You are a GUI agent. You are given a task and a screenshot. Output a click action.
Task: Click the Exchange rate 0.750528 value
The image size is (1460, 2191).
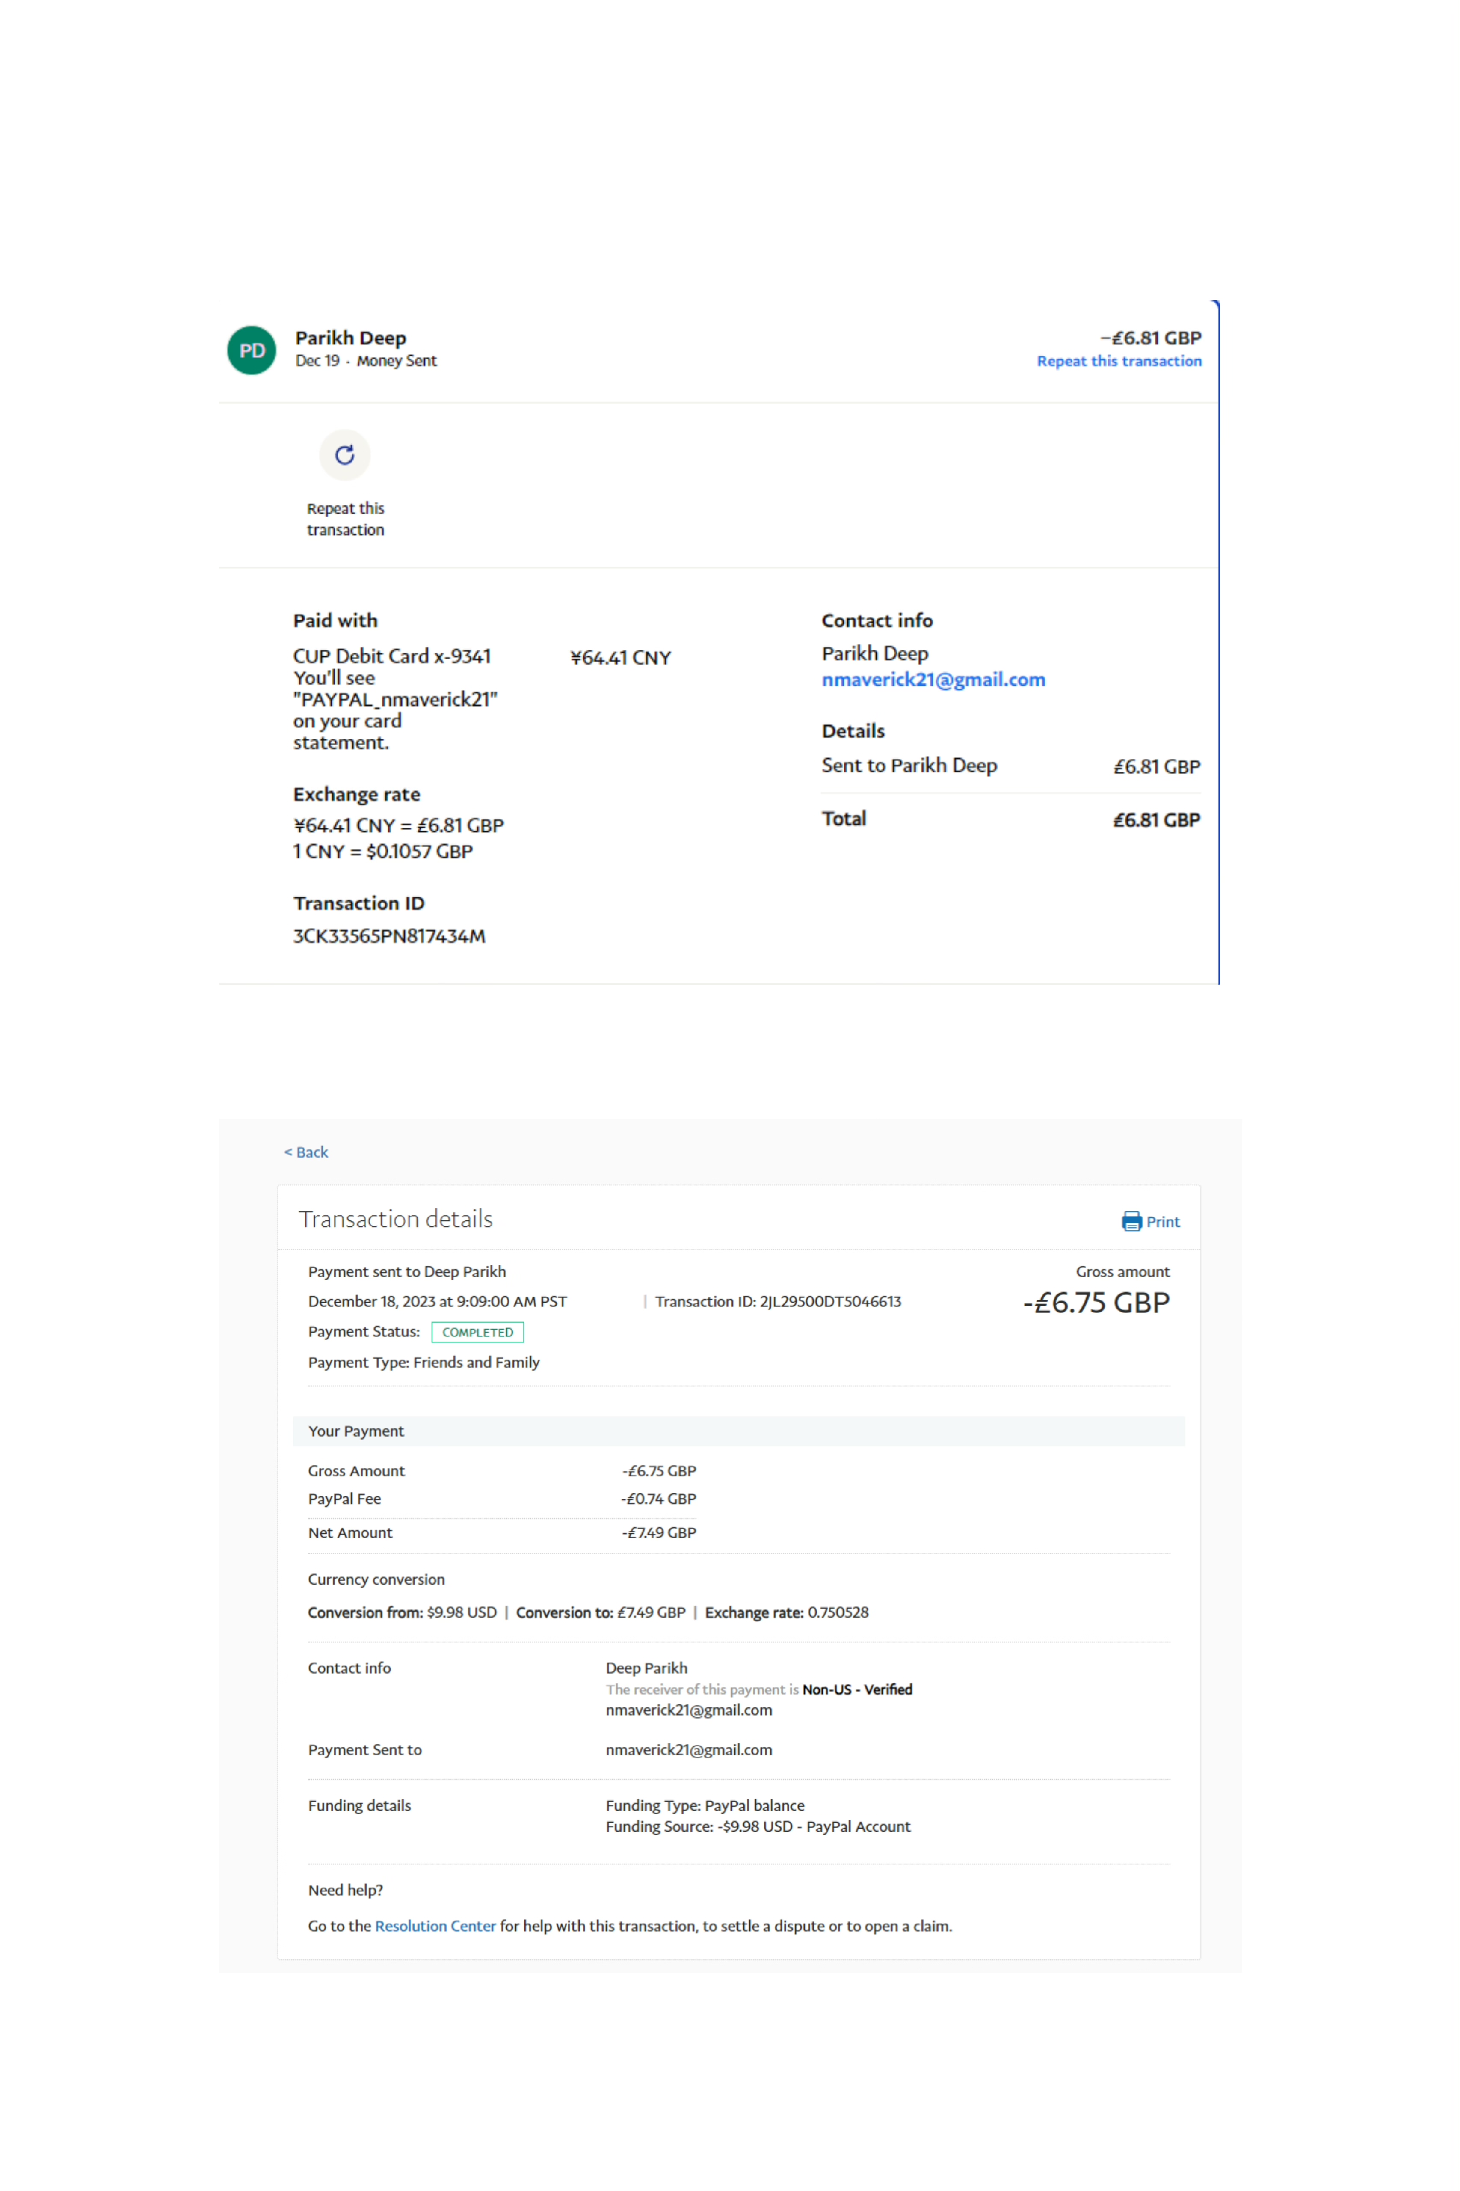coord(837,1612)
